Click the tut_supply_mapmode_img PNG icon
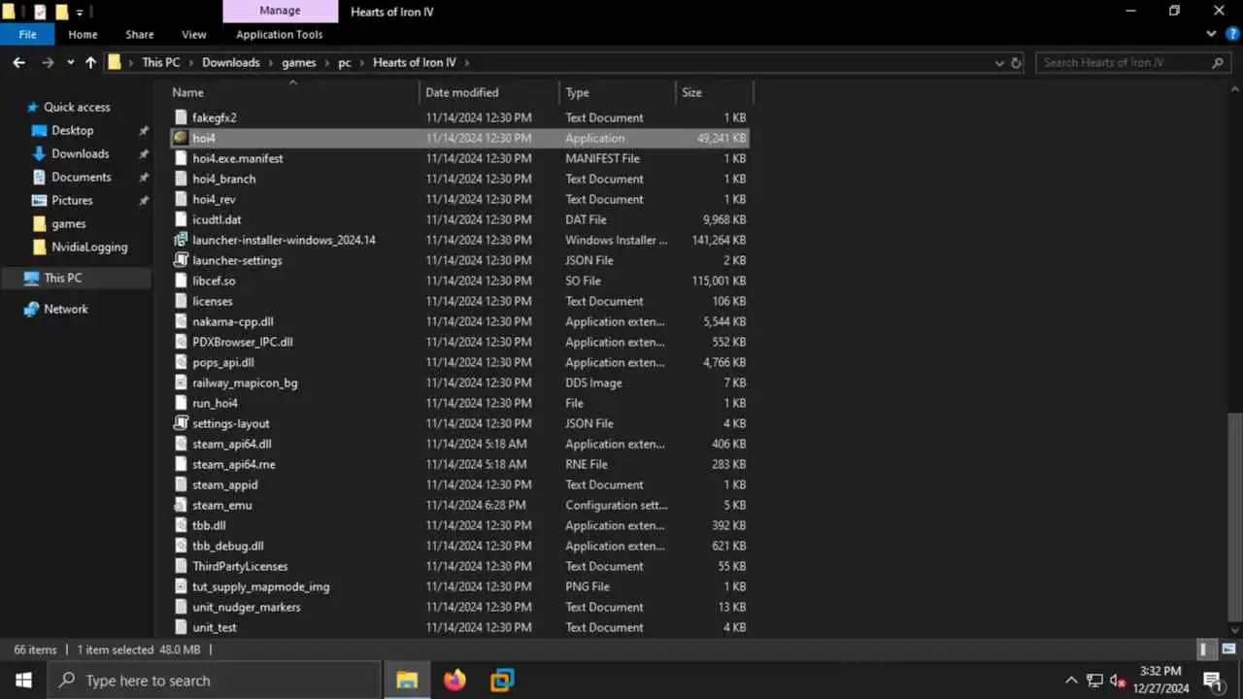Image resolution: width=1243 pixels, height=699 pixels. point(181,586)
